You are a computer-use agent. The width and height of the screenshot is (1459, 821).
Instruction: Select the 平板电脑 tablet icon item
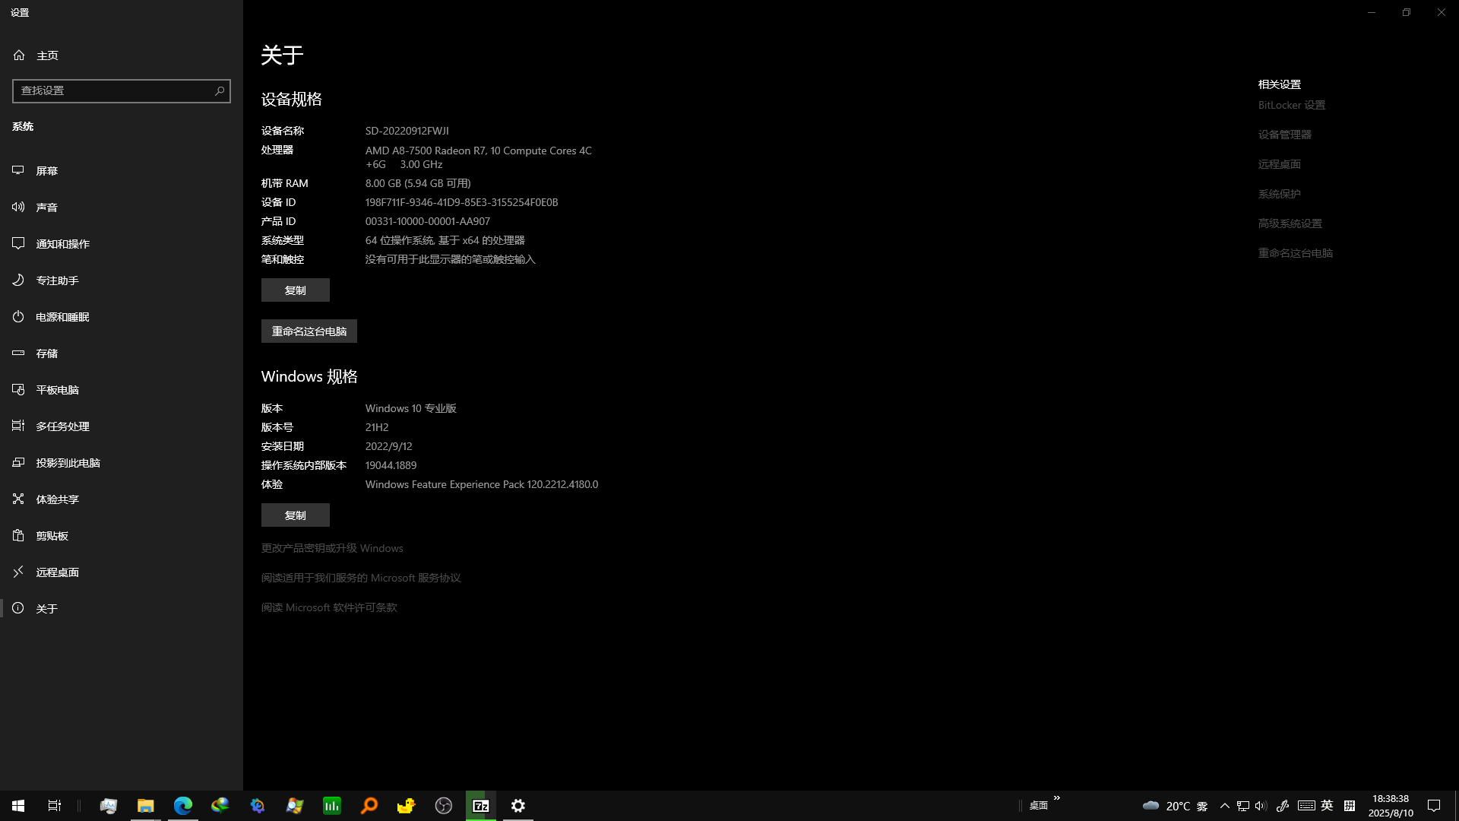coord(18,390)
